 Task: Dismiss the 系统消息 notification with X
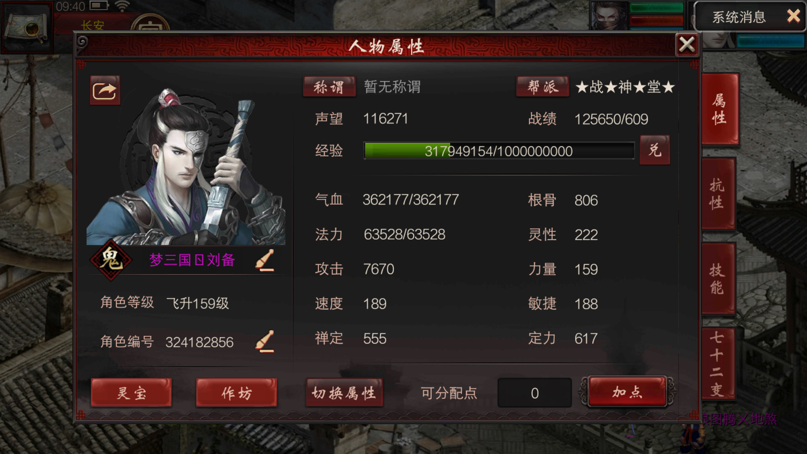click(793, 16)
